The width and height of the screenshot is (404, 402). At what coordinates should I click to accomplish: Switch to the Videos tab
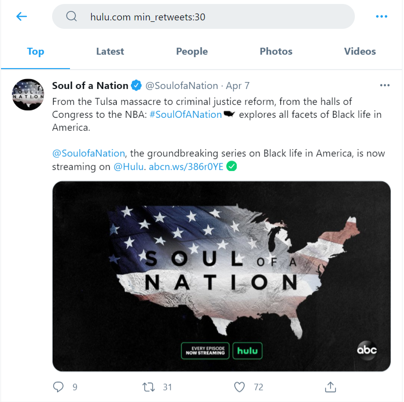pos(359,51)
